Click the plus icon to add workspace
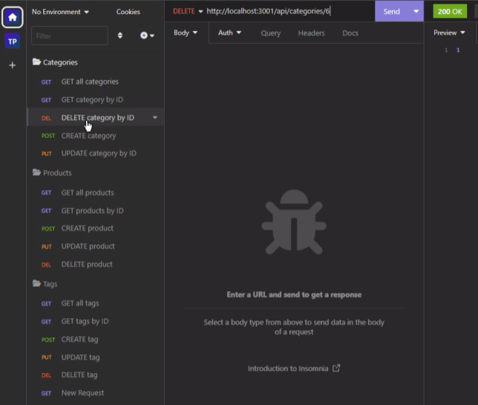478x405 pixels. point(12,65)
